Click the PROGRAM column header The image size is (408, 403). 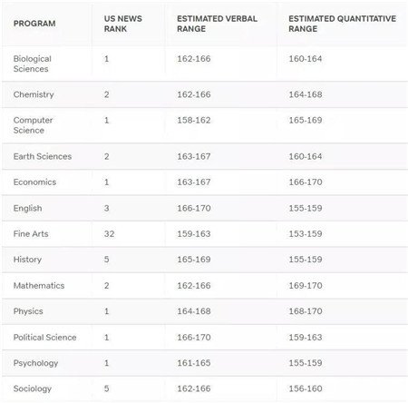34,24
